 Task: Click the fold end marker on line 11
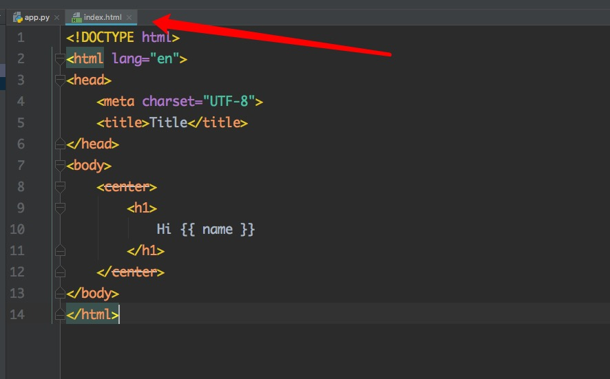[60, 251]
